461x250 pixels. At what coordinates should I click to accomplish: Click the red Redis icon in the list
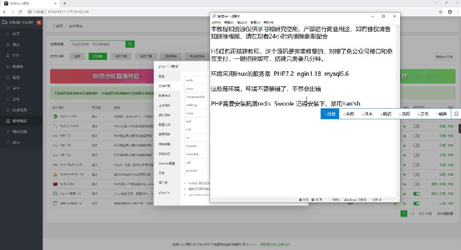click(x=55, y=184)
